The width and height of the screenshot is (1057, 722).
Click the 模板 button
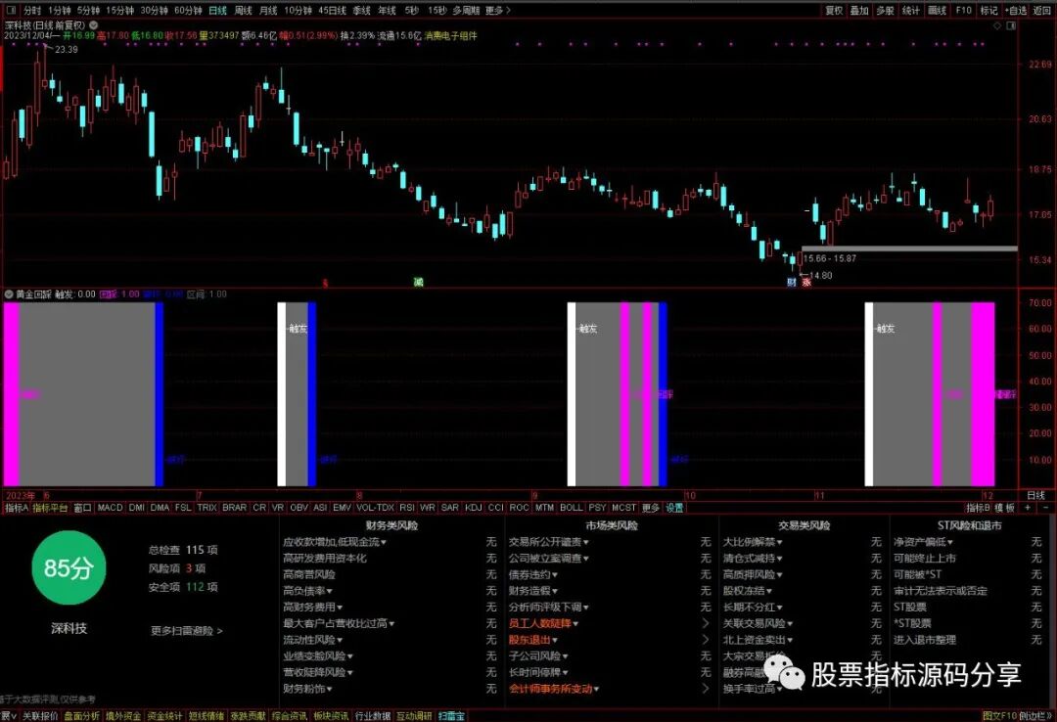click(1005, 508)
